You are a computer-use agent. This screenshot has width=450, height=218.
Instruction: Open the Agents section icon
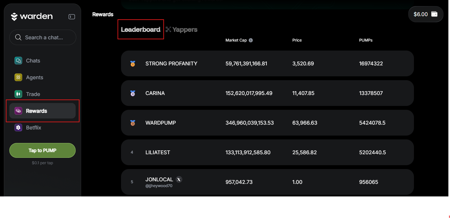point(18,77)
